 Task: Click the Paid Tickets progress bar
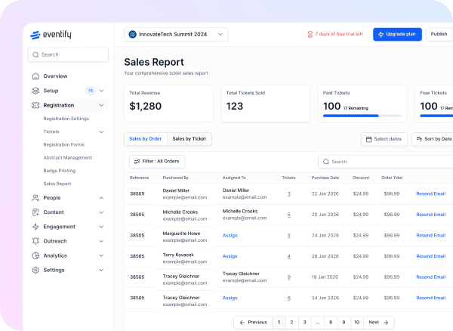coord(362,116)
